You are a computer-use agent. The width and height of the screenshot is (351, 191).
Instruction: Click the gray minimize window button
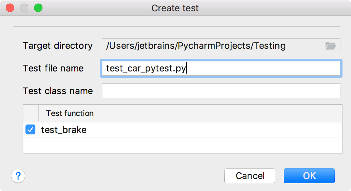pos(24,8)
